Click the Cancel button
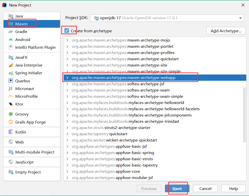 205,188
